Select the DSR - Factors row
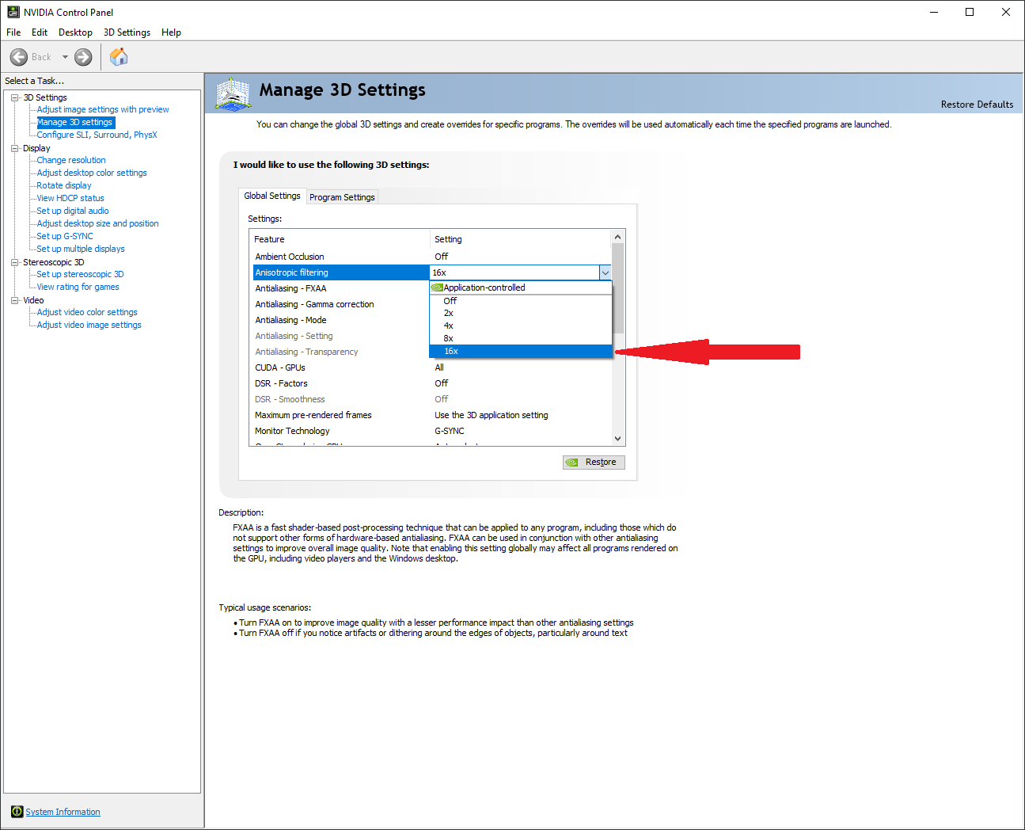This screenshot has height=830, width=1025. 431,383
